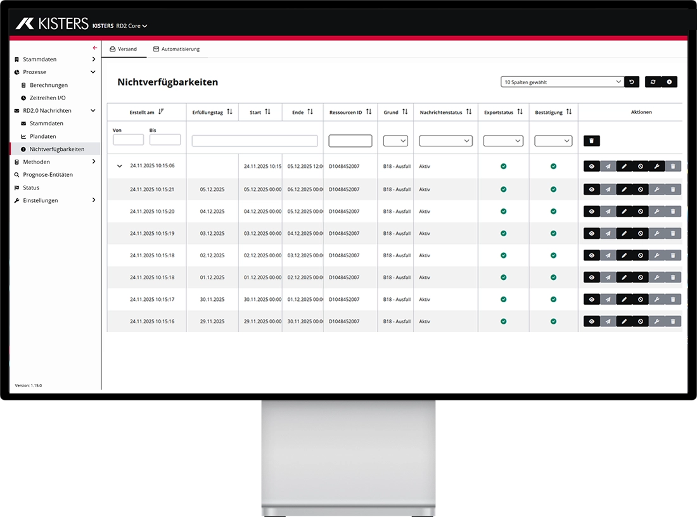Toggle sort order on Erstellt am column
The width and height of the screenshot is (697, 517).
pos(161,112)
